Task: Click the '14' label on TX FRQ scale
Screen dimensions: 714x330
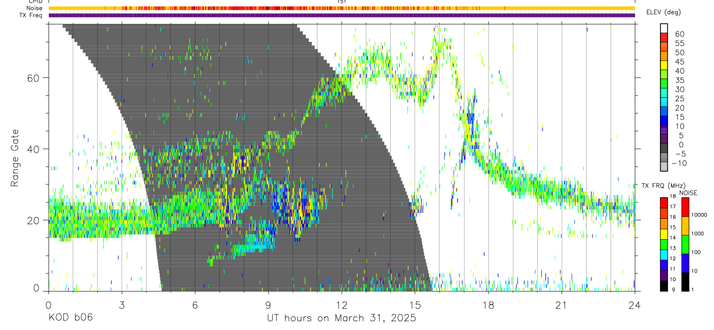Action: tap(673, 238)
